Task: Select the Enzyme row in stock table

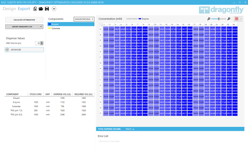Action: tap(50, 102)
